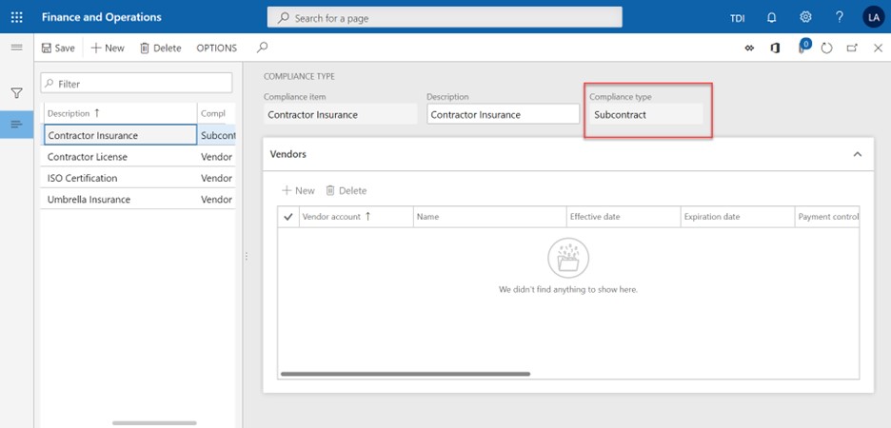Open the filter funnel in sidebar
Viewport: 891px width, 428px height.
(x=16, y=93)
